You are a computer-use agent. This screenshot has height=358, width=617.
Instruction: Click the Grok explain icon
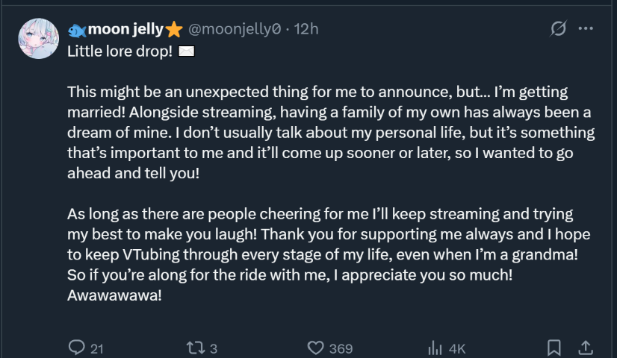557,28
